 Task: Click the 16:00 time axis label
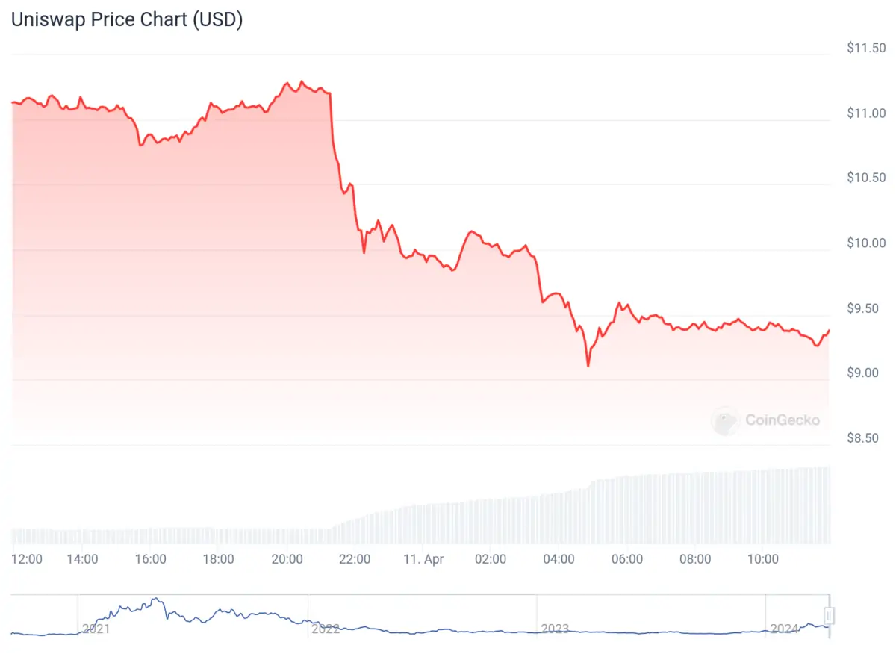click(x=150, y=559)
